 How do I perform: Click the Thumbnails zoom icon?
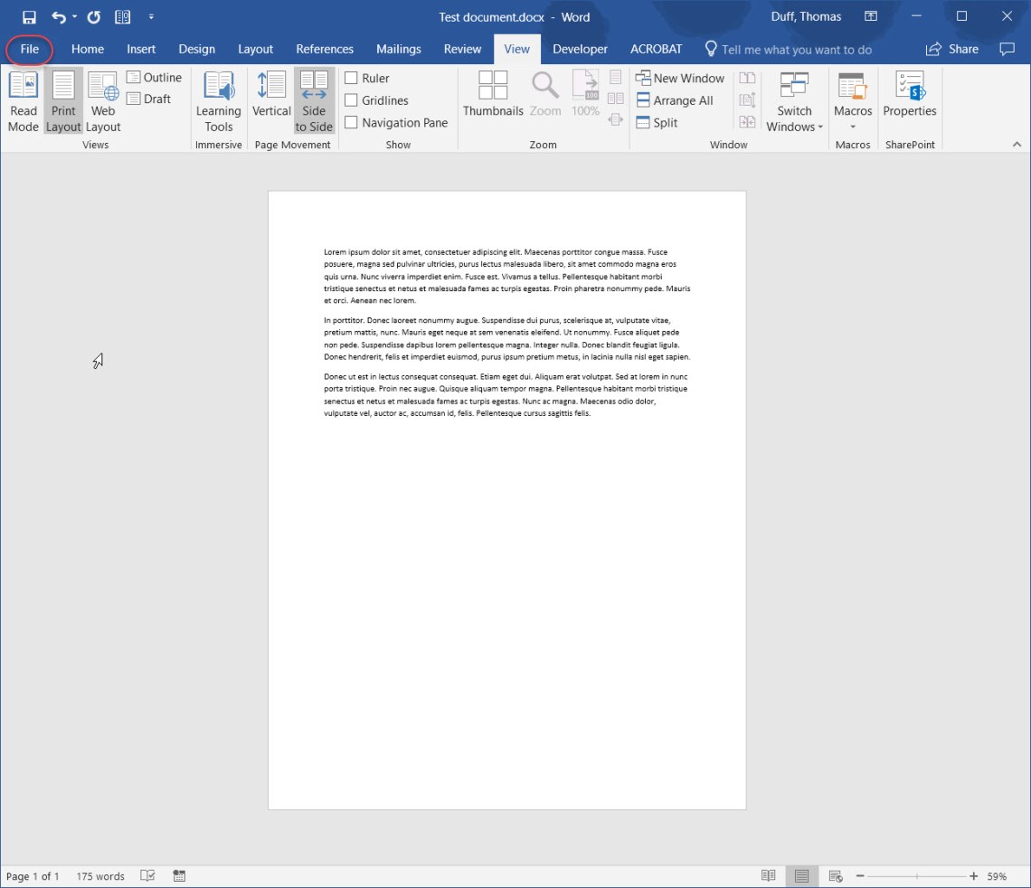pyautogui.click(x=492, y=93)
